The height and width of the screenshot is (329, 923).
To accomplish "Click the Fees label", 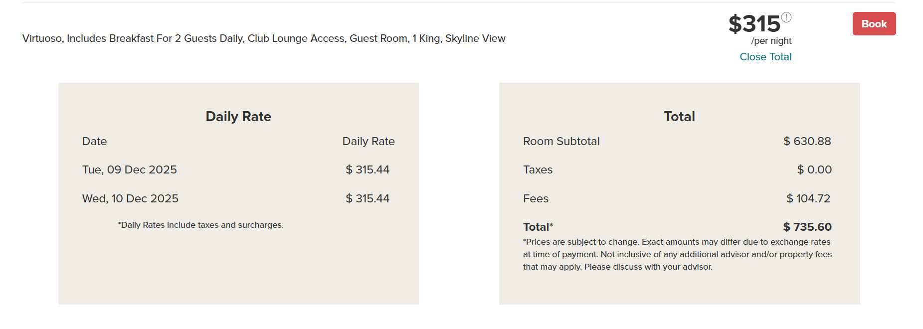I will coord(536,199).
